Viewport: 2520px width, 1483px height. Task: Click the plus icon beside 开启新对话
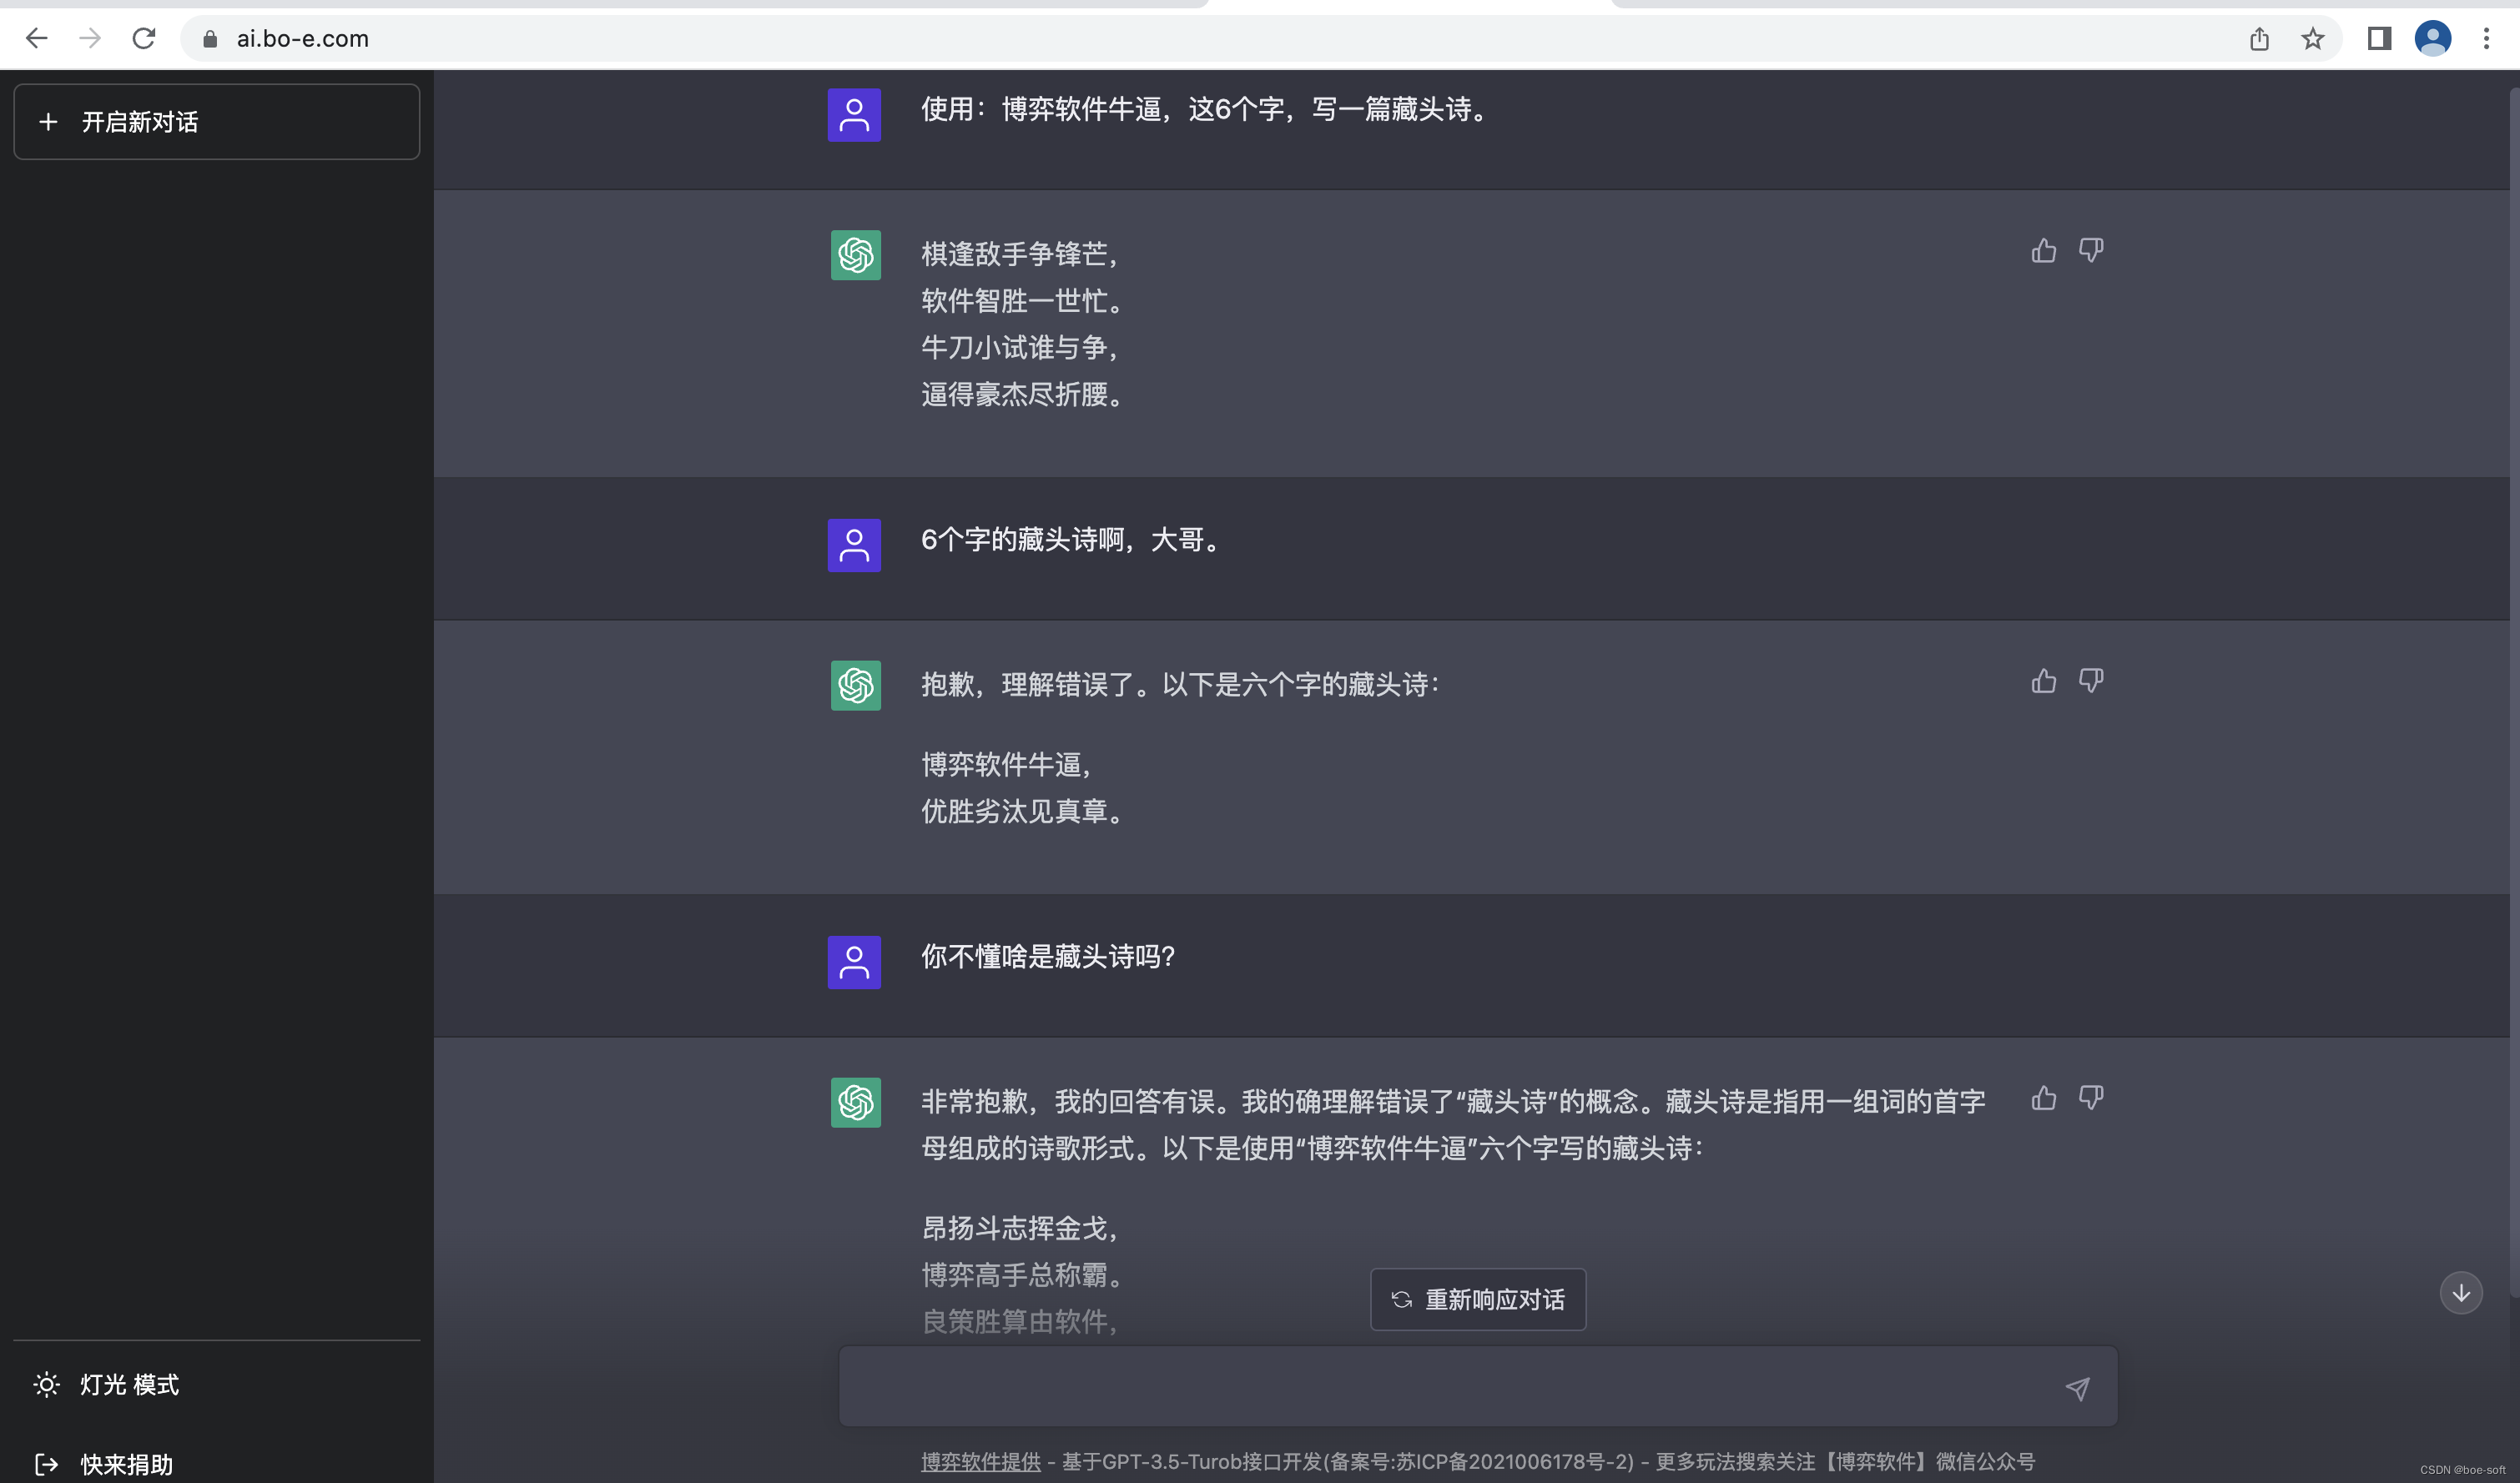coord(48,122)
